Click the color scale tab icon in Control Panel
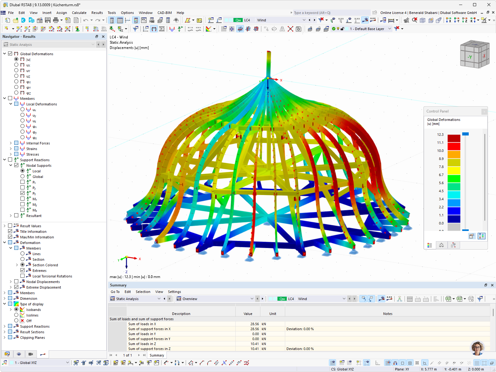 click(x=430, y=245)
